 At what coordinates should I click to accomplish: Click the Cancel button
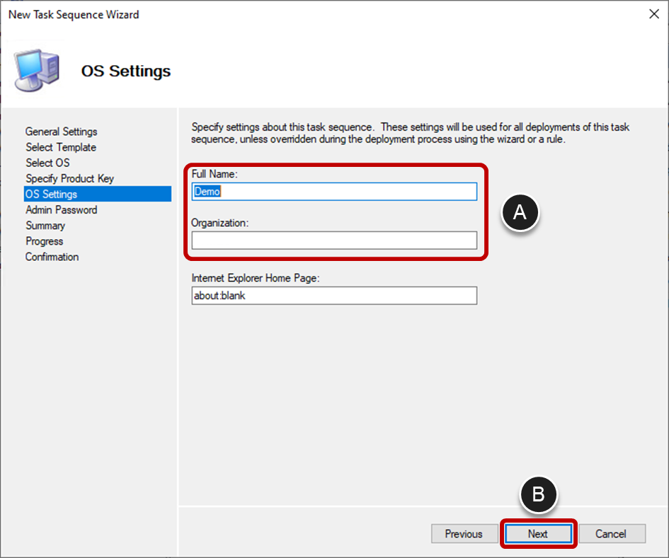coord(612,534)
